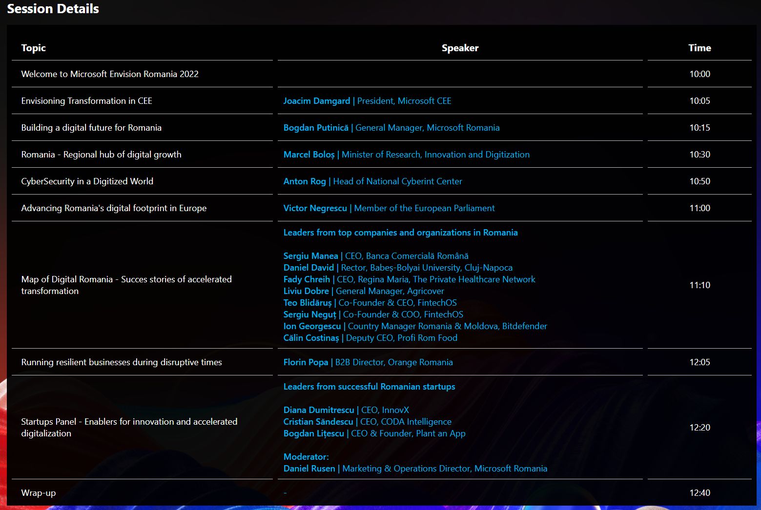The image size is (761, 510).
Task: Open Liviu Dobre speaker entry
Action: click(x=364, y=291)
